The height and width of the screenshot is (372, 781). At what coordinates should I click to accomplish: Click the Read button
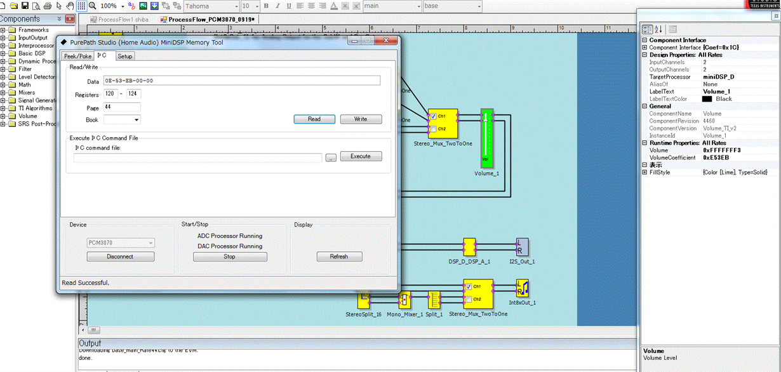point(314,119)
